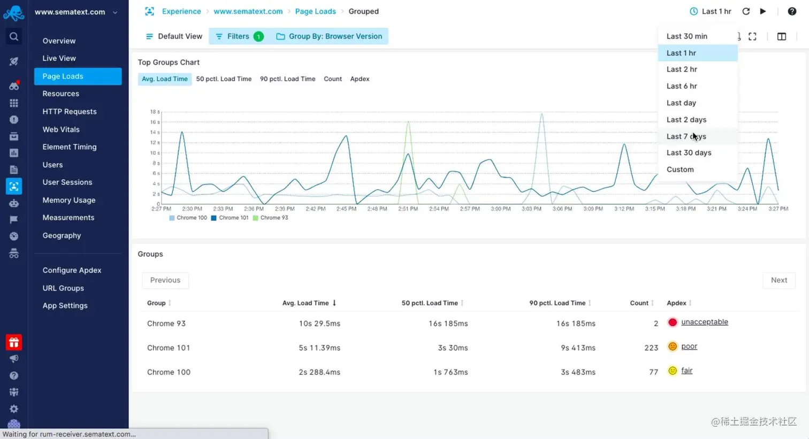
Task: Select Last 30 min time range
Action: pos(698,36)
